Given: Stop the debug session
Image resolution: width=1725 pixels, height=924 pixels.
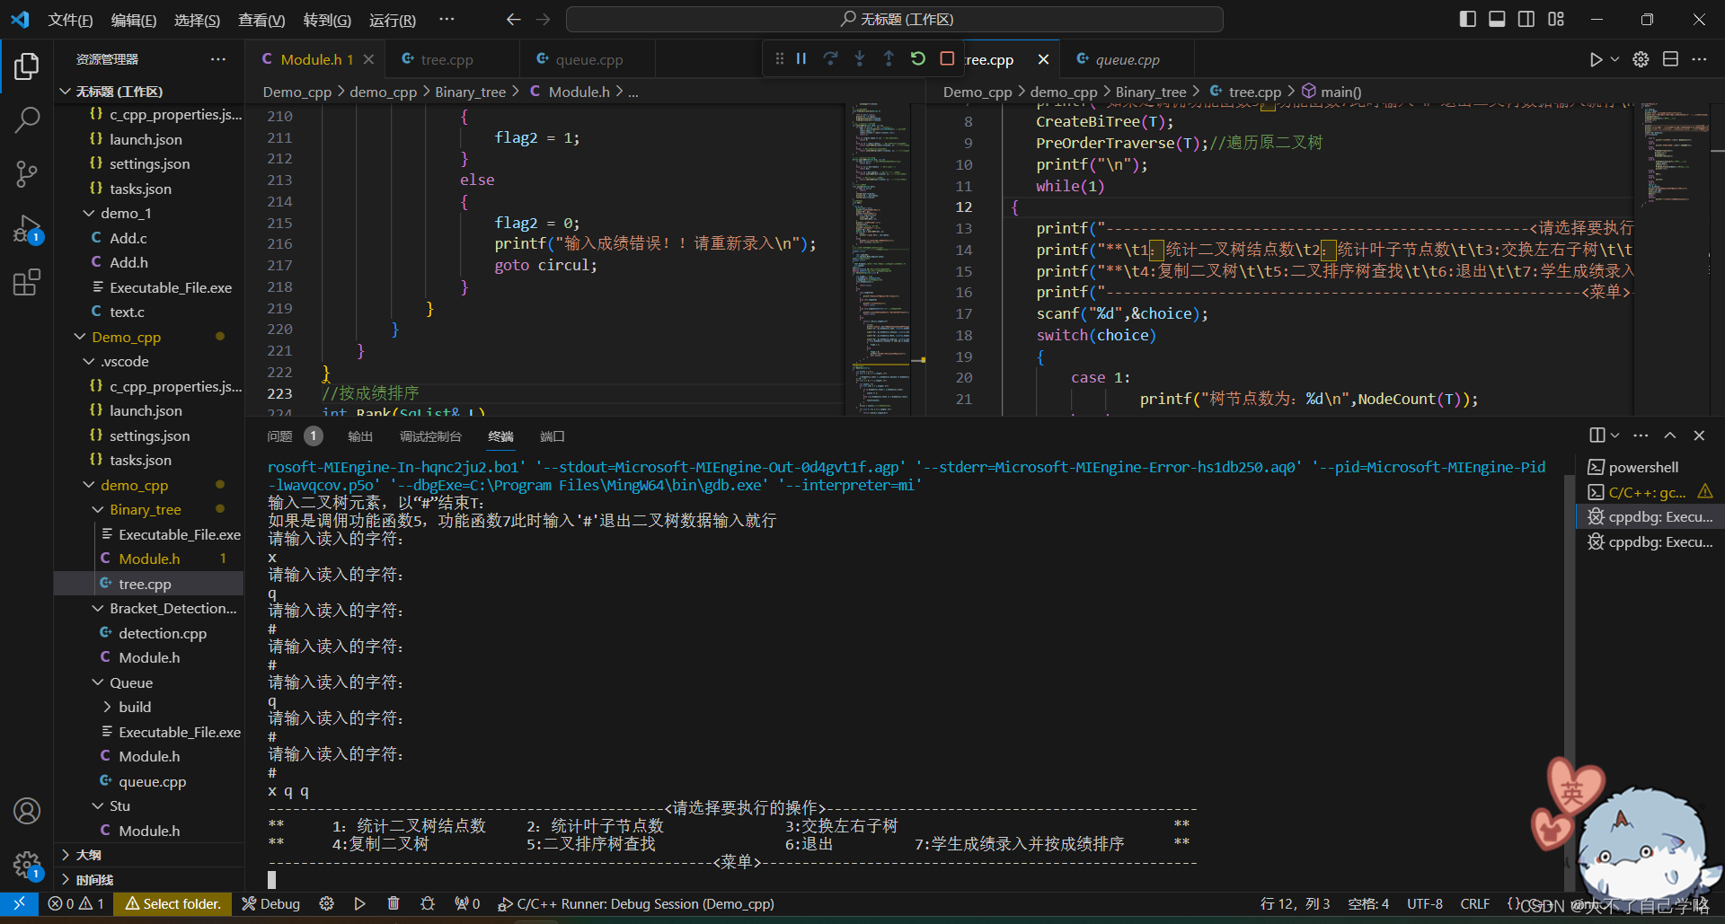Looking at the screenshot, I should 947,58.
